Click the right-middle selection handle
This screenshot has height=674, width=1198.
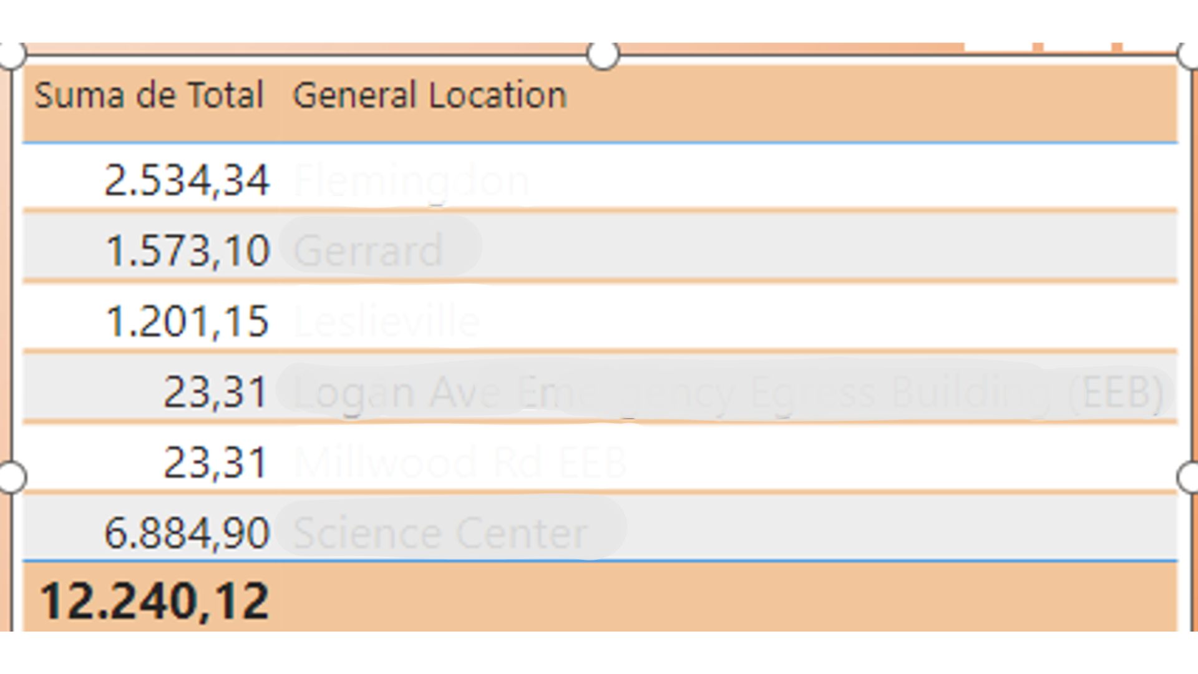tap(1188, 477)
